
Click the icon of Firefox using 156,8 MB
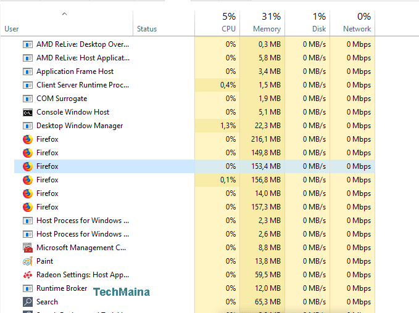(28, 180)
